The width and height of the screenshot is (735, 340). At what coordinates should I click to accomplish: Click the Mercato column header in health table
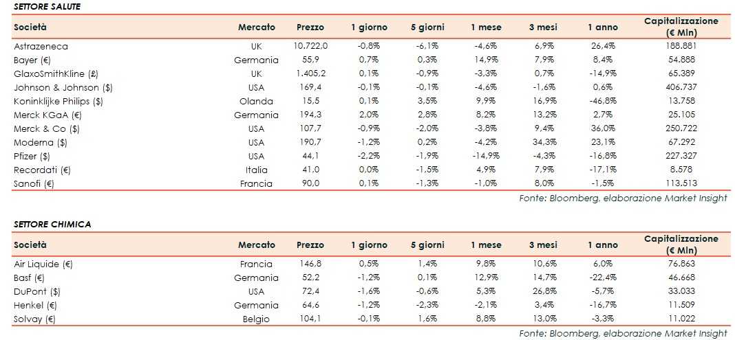click(256, 27)
